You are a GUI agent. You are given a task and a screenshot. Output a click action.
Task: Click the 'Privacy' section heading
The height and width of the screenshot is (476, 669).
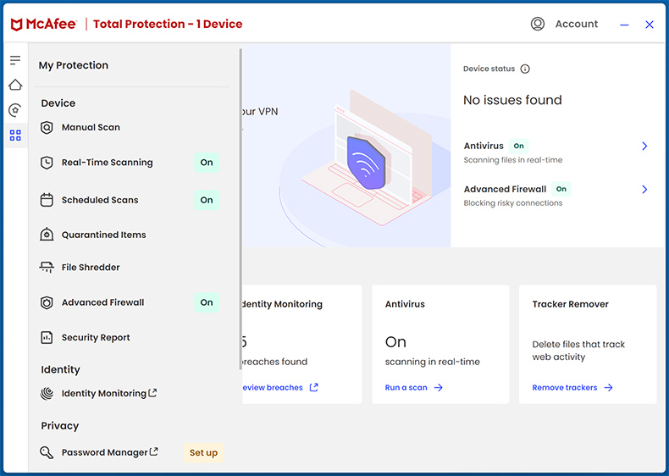coord(60,426)
